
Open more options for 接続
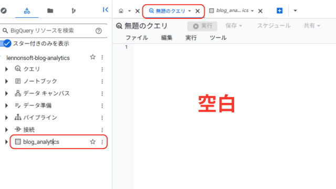pyautogui.click(x=102, y=130)
